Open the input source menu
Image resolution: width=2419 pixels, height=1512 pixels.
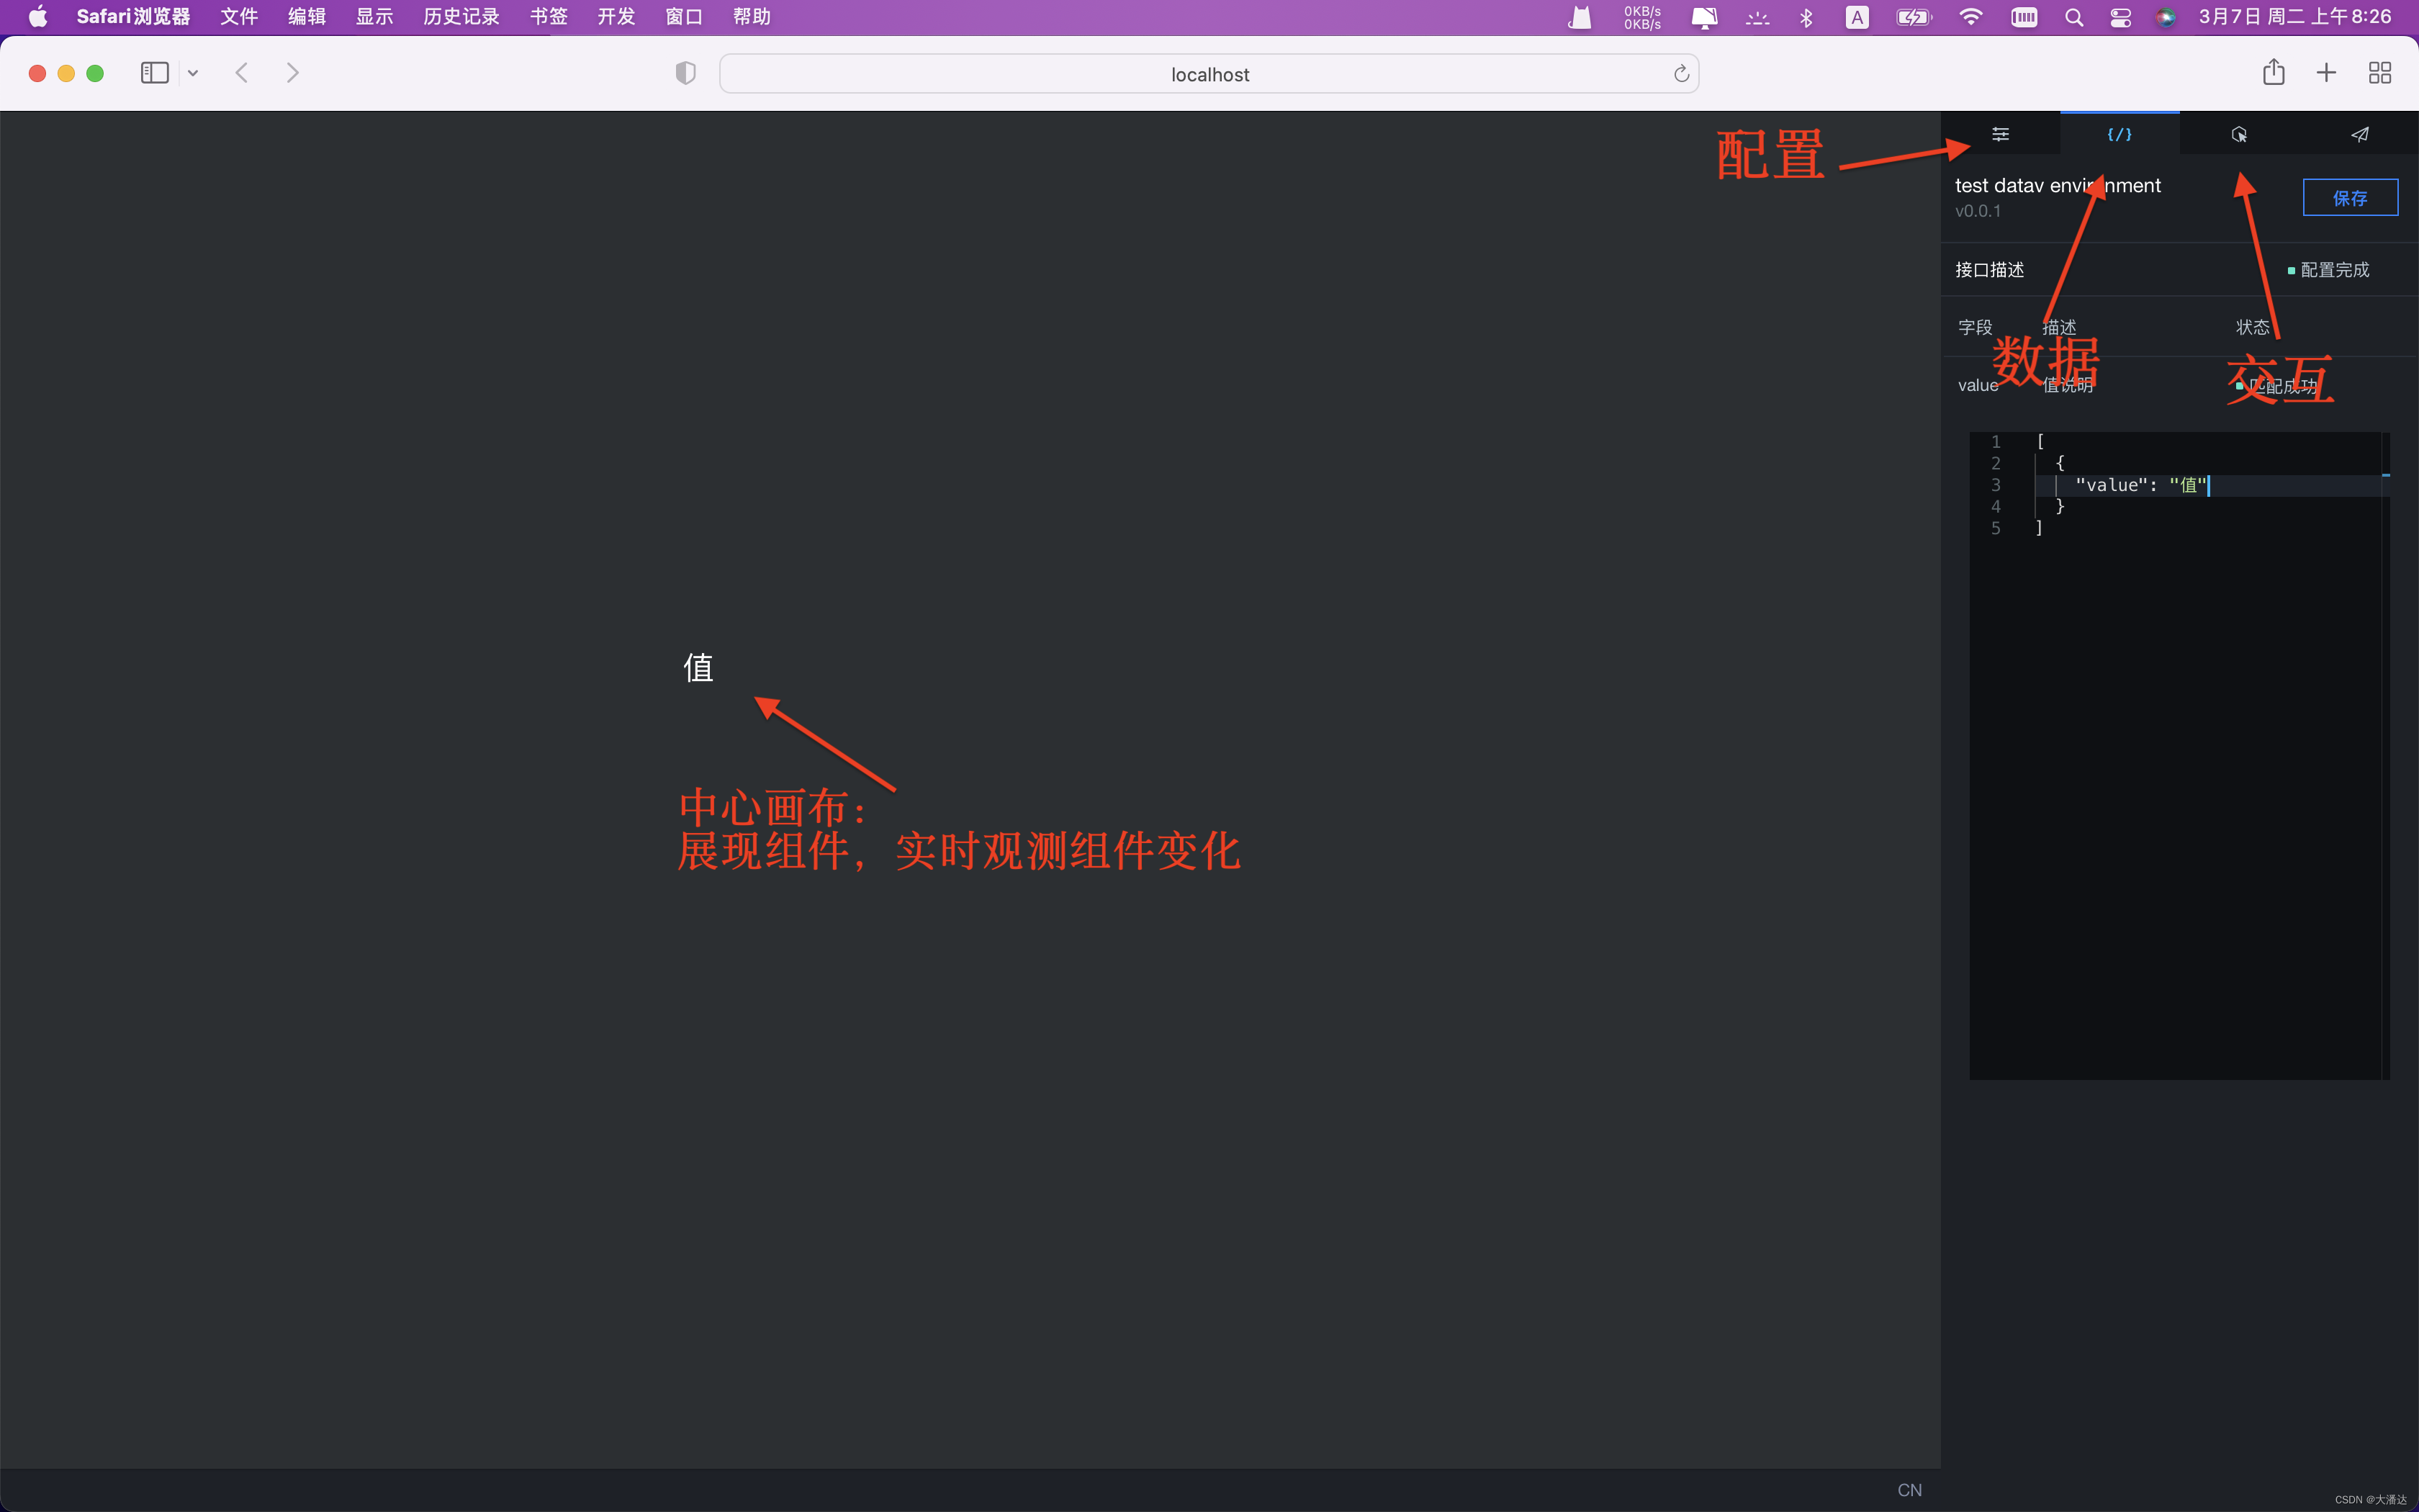[x=1856, y=17]
